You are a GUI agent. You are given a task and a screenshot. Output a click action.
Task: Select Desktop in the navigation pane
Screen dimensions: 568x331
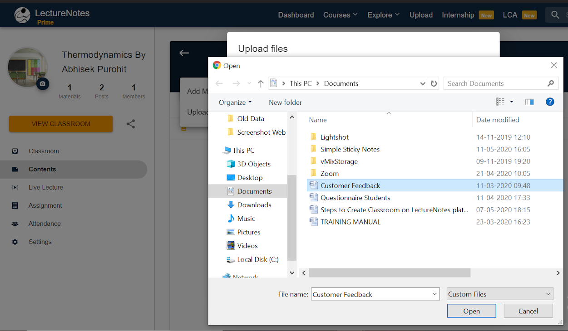coord(244,178)
